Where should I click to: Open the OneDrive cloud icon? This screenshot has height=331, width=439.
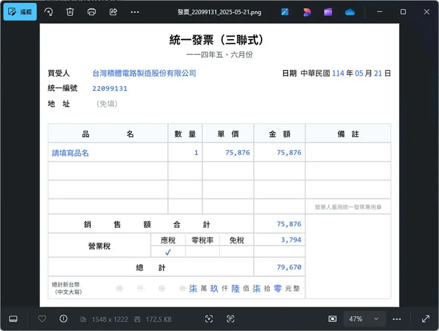[350, 12]
